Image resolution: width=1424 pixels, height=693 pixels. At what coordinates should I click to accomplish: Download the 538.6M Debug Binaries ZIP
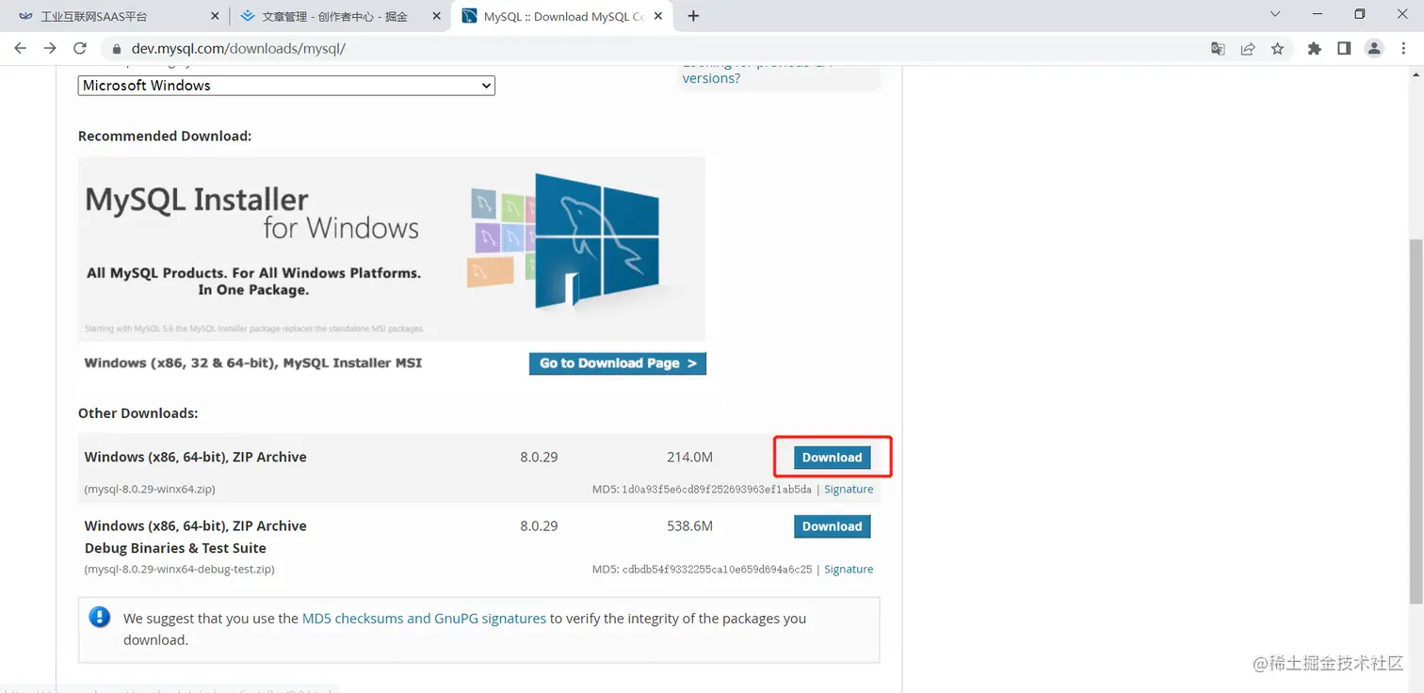pyautogui.click(x=832, y=526)
